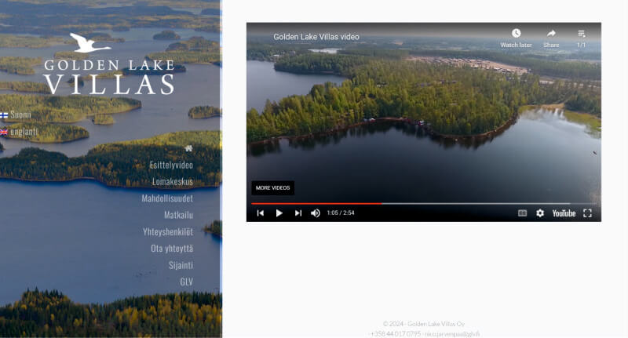
Task: Mute the video volume
Action: (316, 213)
